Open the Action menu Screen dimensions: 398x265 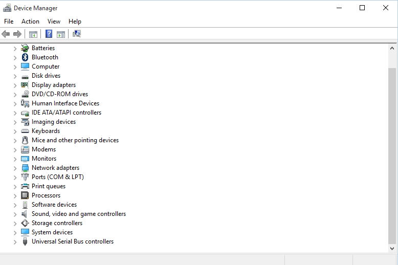(30, 21)
